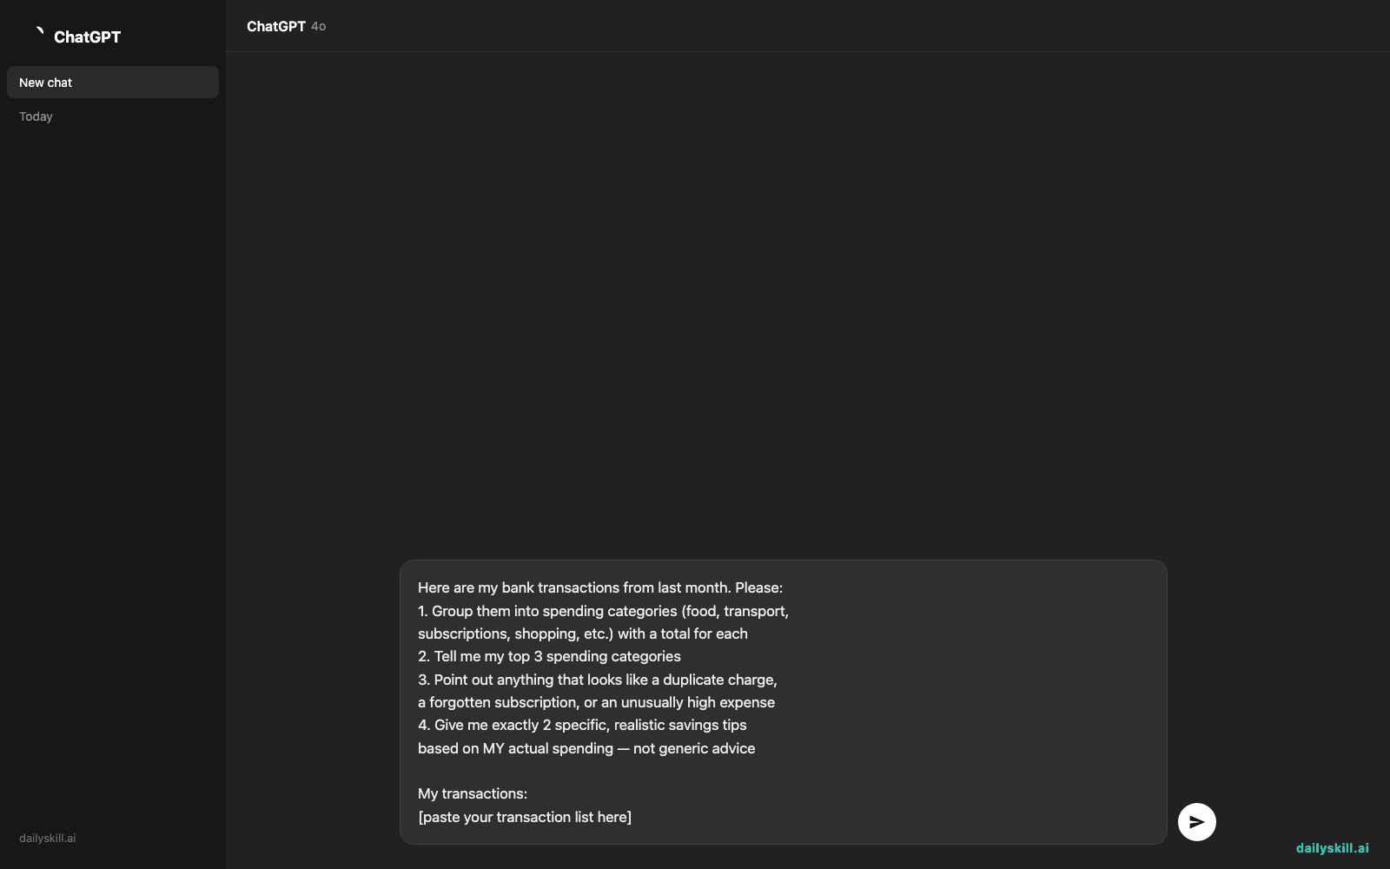Click the line 1. Group them into spending categories
This screenshot has width=1390, height=869.
(603, 611)
